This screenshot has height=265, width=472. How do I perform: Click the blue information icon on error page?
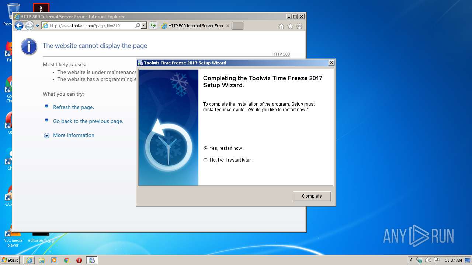click(x=29, y=47)
